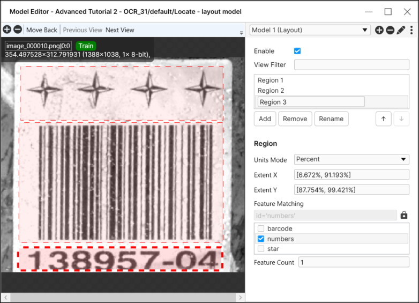
Task: Move region up with arrow button
Action: click(x=383, y=119)
